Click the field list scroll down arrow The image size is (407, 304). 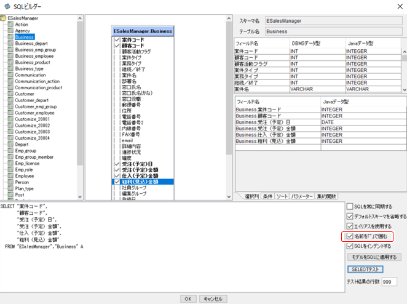pyautogui.click(x=405, y=90)
